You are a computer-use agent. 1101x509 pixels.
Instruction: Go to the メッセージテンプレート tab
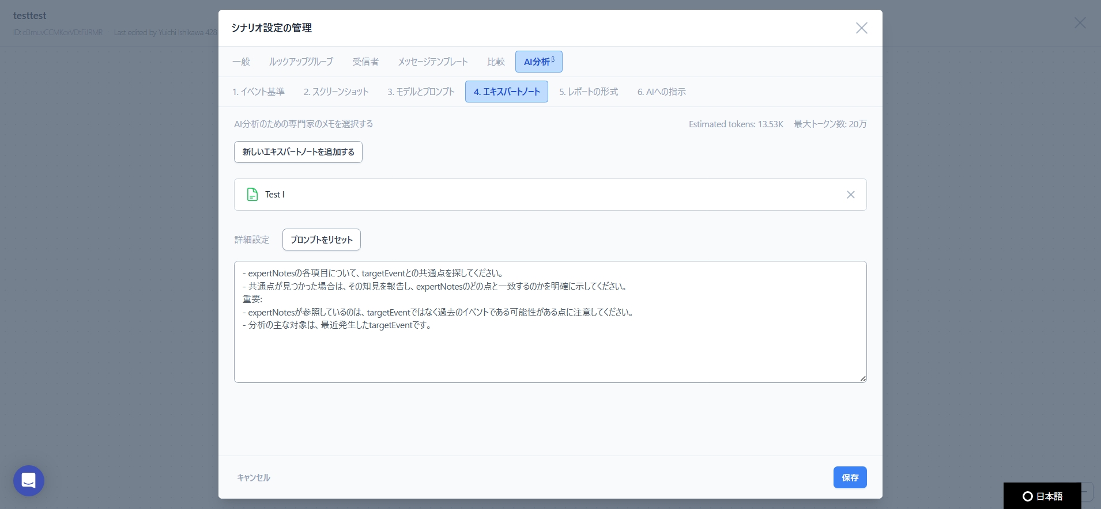coord(433,62)
